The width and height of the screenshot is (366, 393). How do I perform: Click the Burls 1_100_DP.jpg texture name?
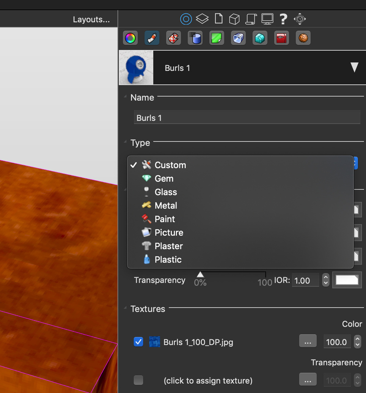[x=198, y=342]
